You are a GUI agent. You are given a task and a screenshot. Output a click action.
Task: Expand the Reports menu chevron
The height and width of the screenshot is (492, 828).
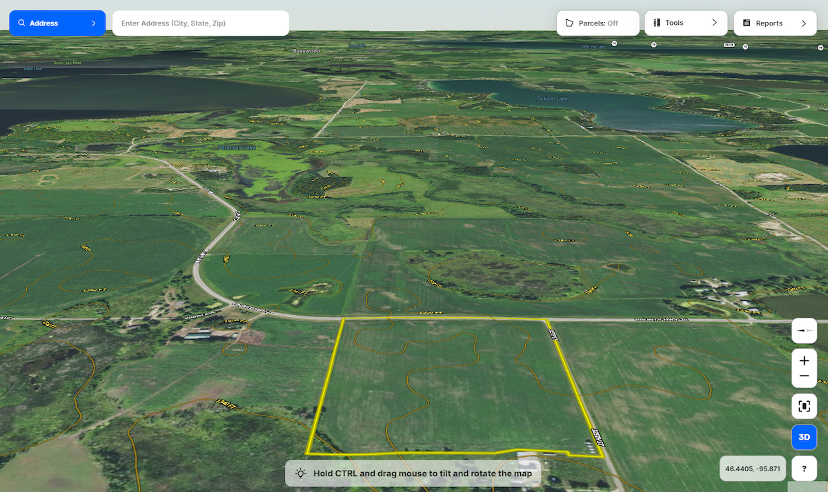coord(803,23)
